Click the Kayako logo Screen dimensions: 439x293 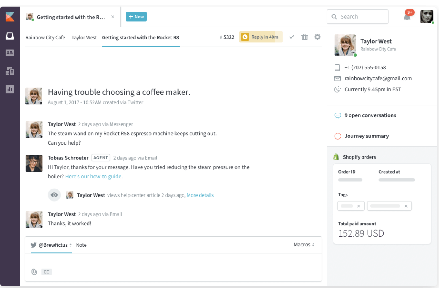10,17
